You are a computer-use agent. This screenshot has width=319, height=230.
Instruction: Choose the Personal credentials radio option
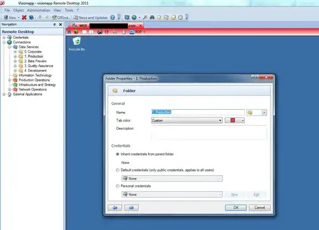tap(118, 186)
